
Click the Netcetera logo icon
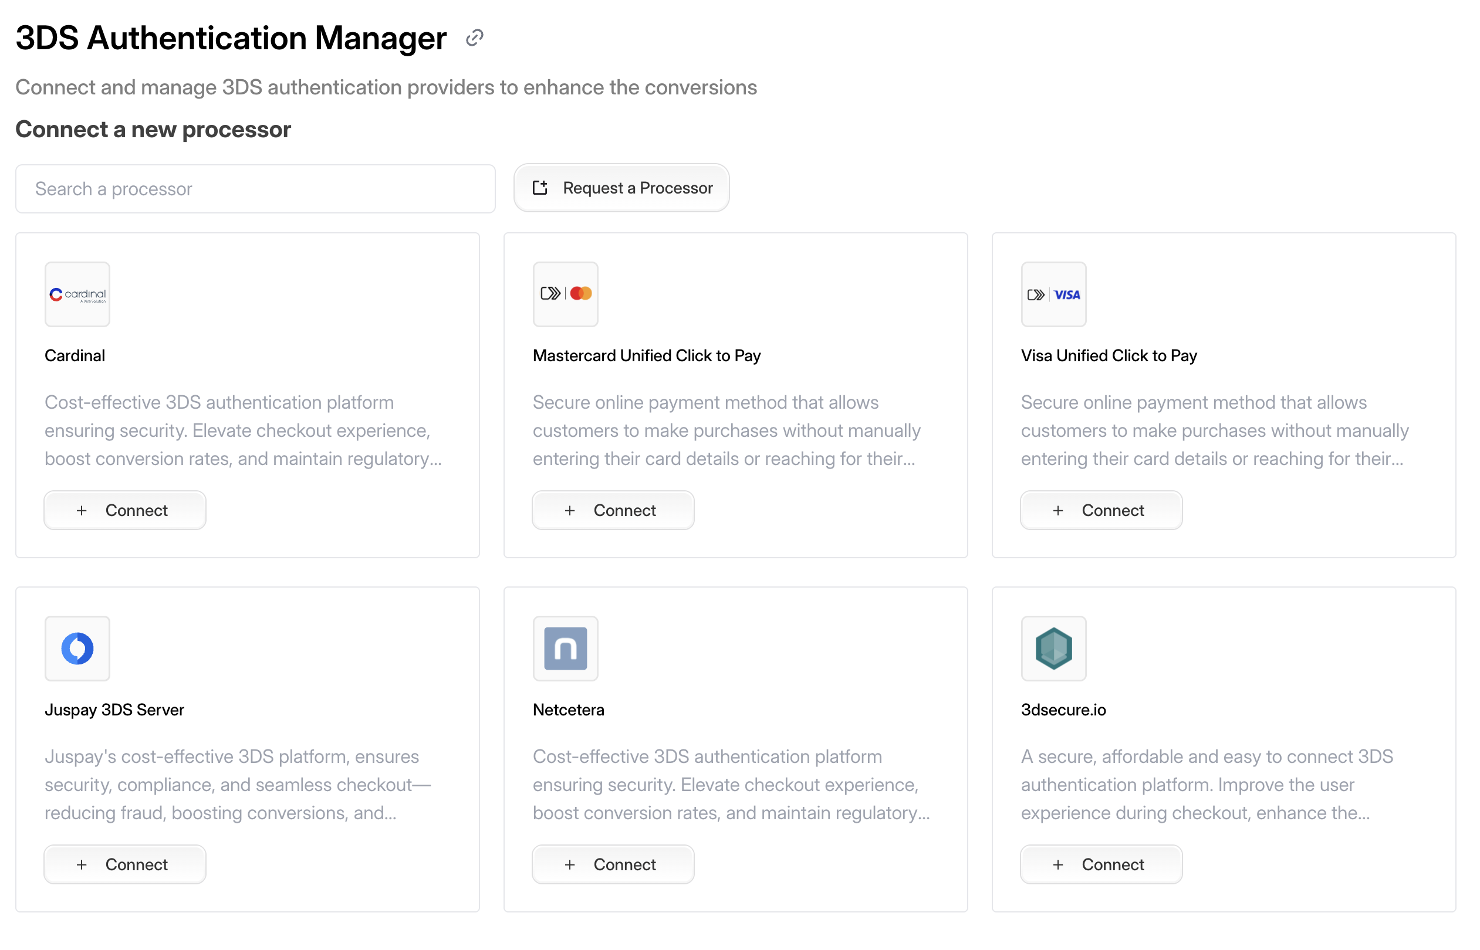tap(565, 649)
